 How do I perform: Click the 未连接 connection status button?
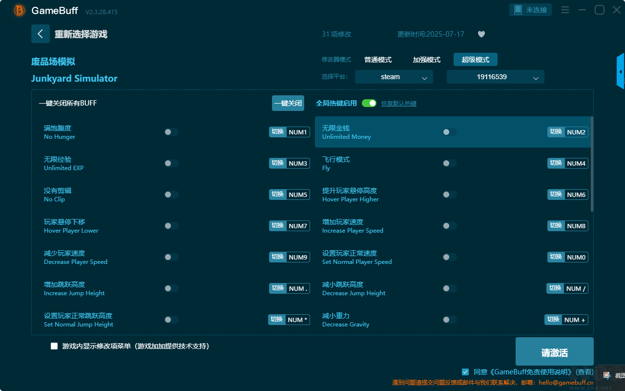[531, 10]
